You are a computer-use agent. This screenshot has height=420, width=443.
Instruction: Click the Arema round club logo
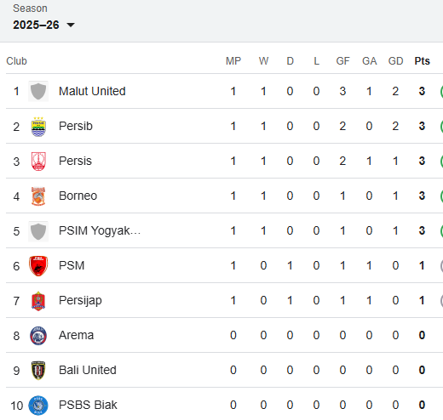38,336
